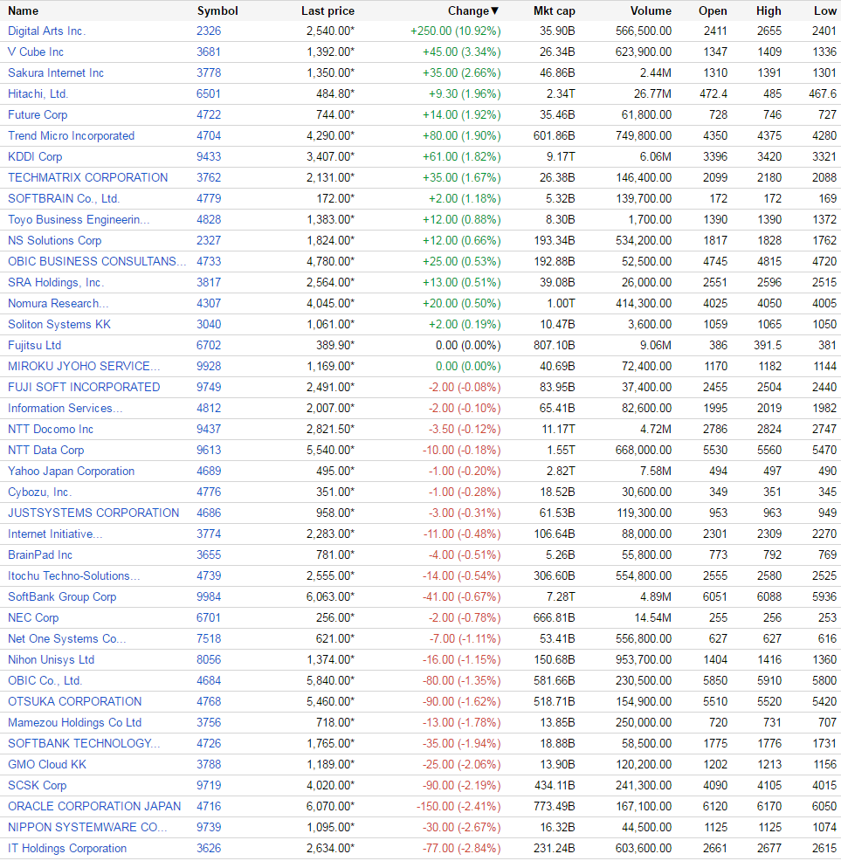Open Trend Micro Incorporated link
Viewport: 841px width, 861px height.
(x=71, y=135)
